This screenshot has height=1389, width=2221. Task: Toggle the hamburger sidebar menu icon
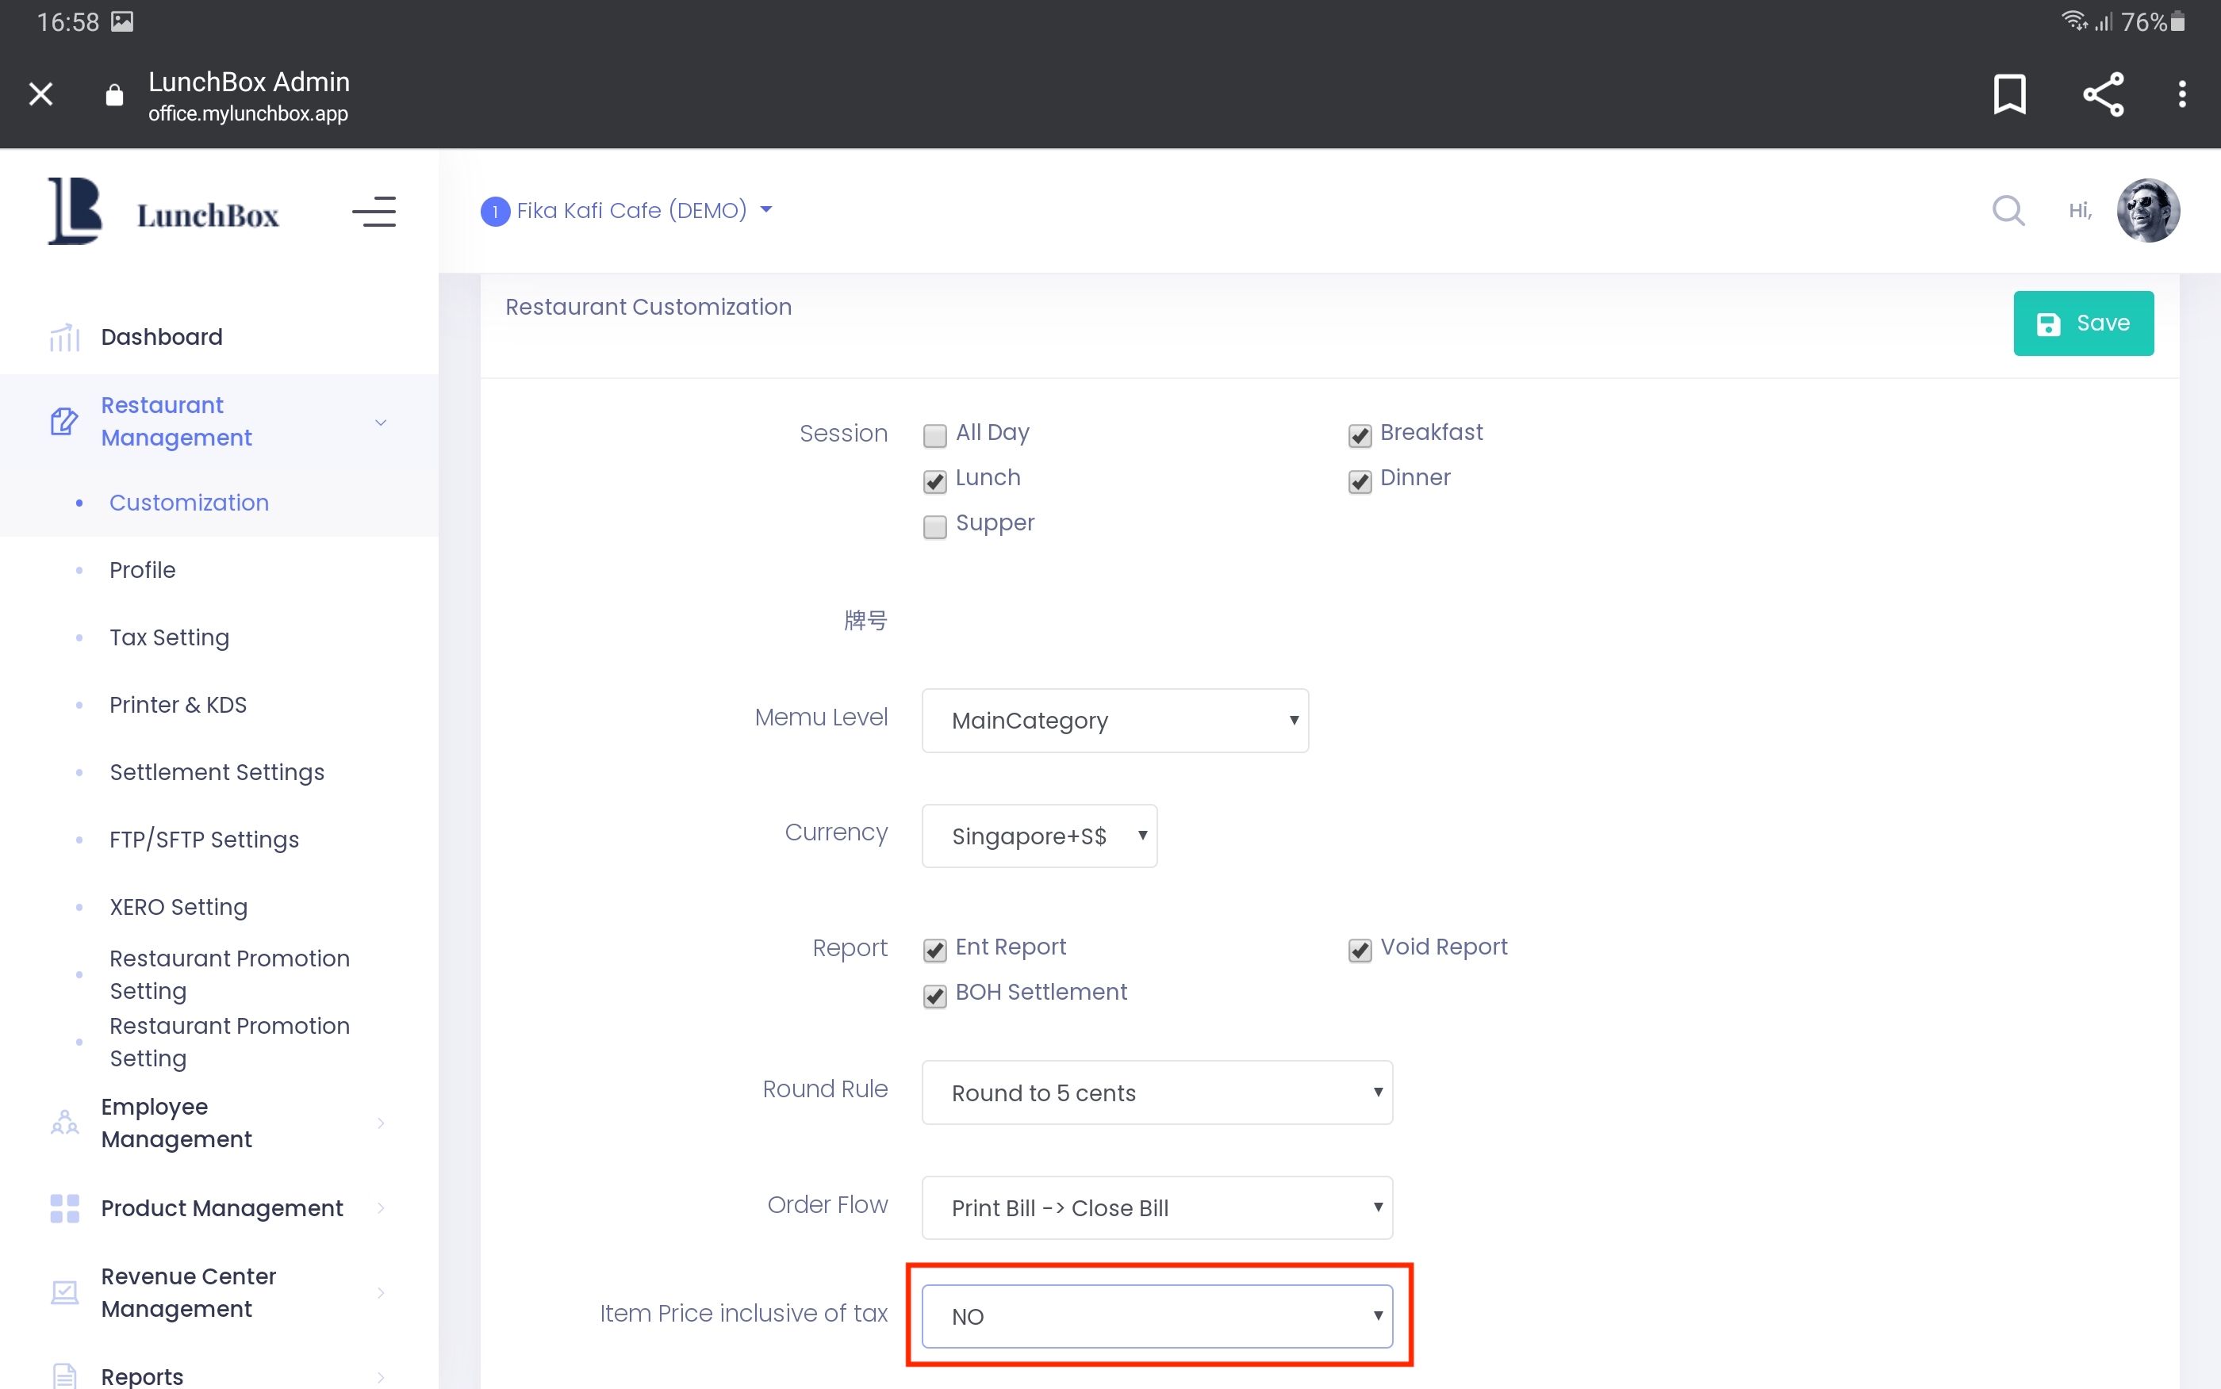pos(374,212)
